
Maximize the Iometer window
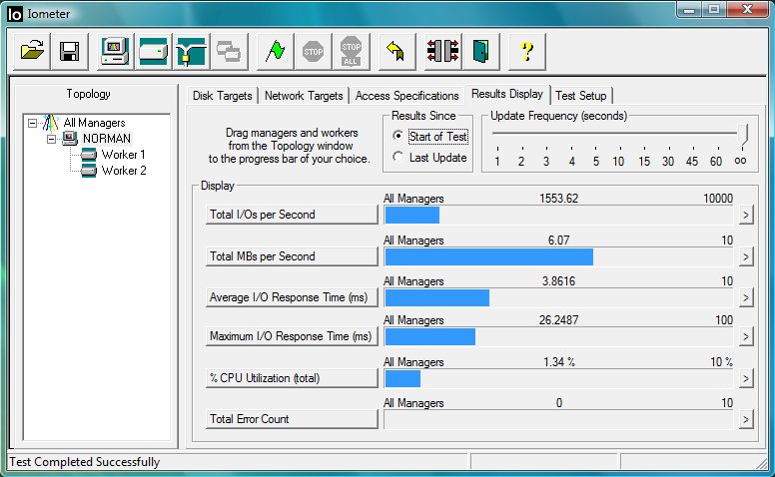point(714,9)
